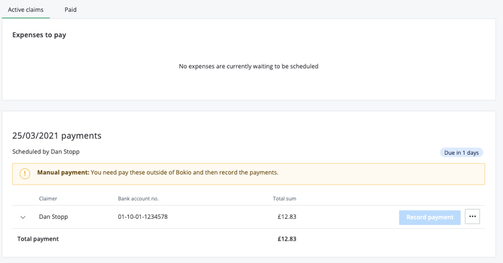Viewport: 503px width, 263px height.
Task: Select the Dan Stopp claimer name
Action: pos(53,217)
